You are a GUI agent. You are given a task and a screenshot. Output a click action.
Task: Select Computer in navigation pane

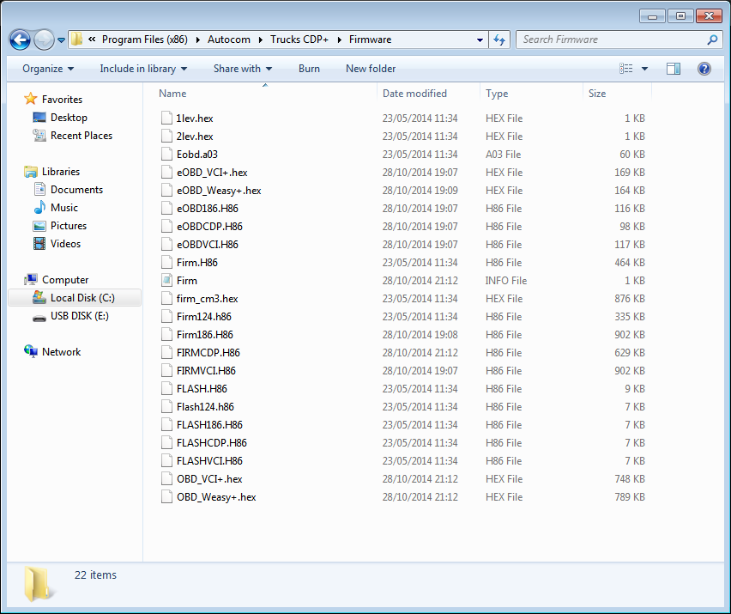tap(65, 280)
